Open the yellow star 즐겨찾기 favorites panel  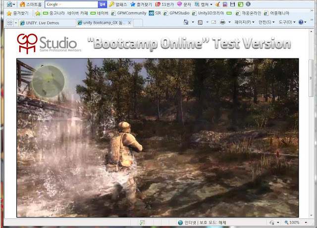tap(18, 13)
